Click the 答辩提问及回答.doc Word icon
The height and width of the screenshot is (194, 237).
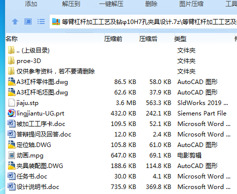[x=12, y=134]
